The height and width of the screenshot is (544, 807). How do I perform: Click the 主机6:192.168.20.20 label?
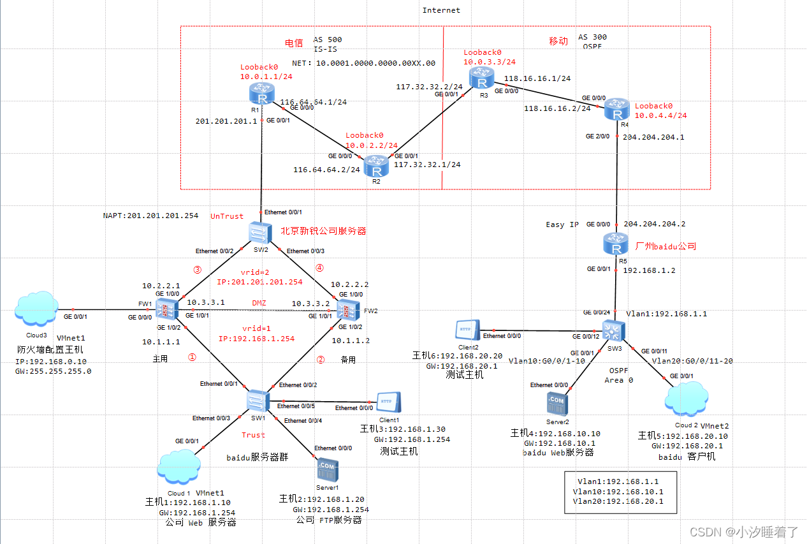pos(457,356)
